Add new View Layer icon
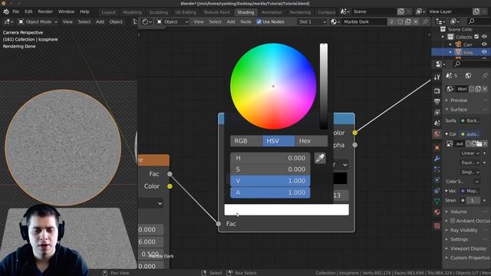This screenshot has height=276, width=491. point(476,11)
